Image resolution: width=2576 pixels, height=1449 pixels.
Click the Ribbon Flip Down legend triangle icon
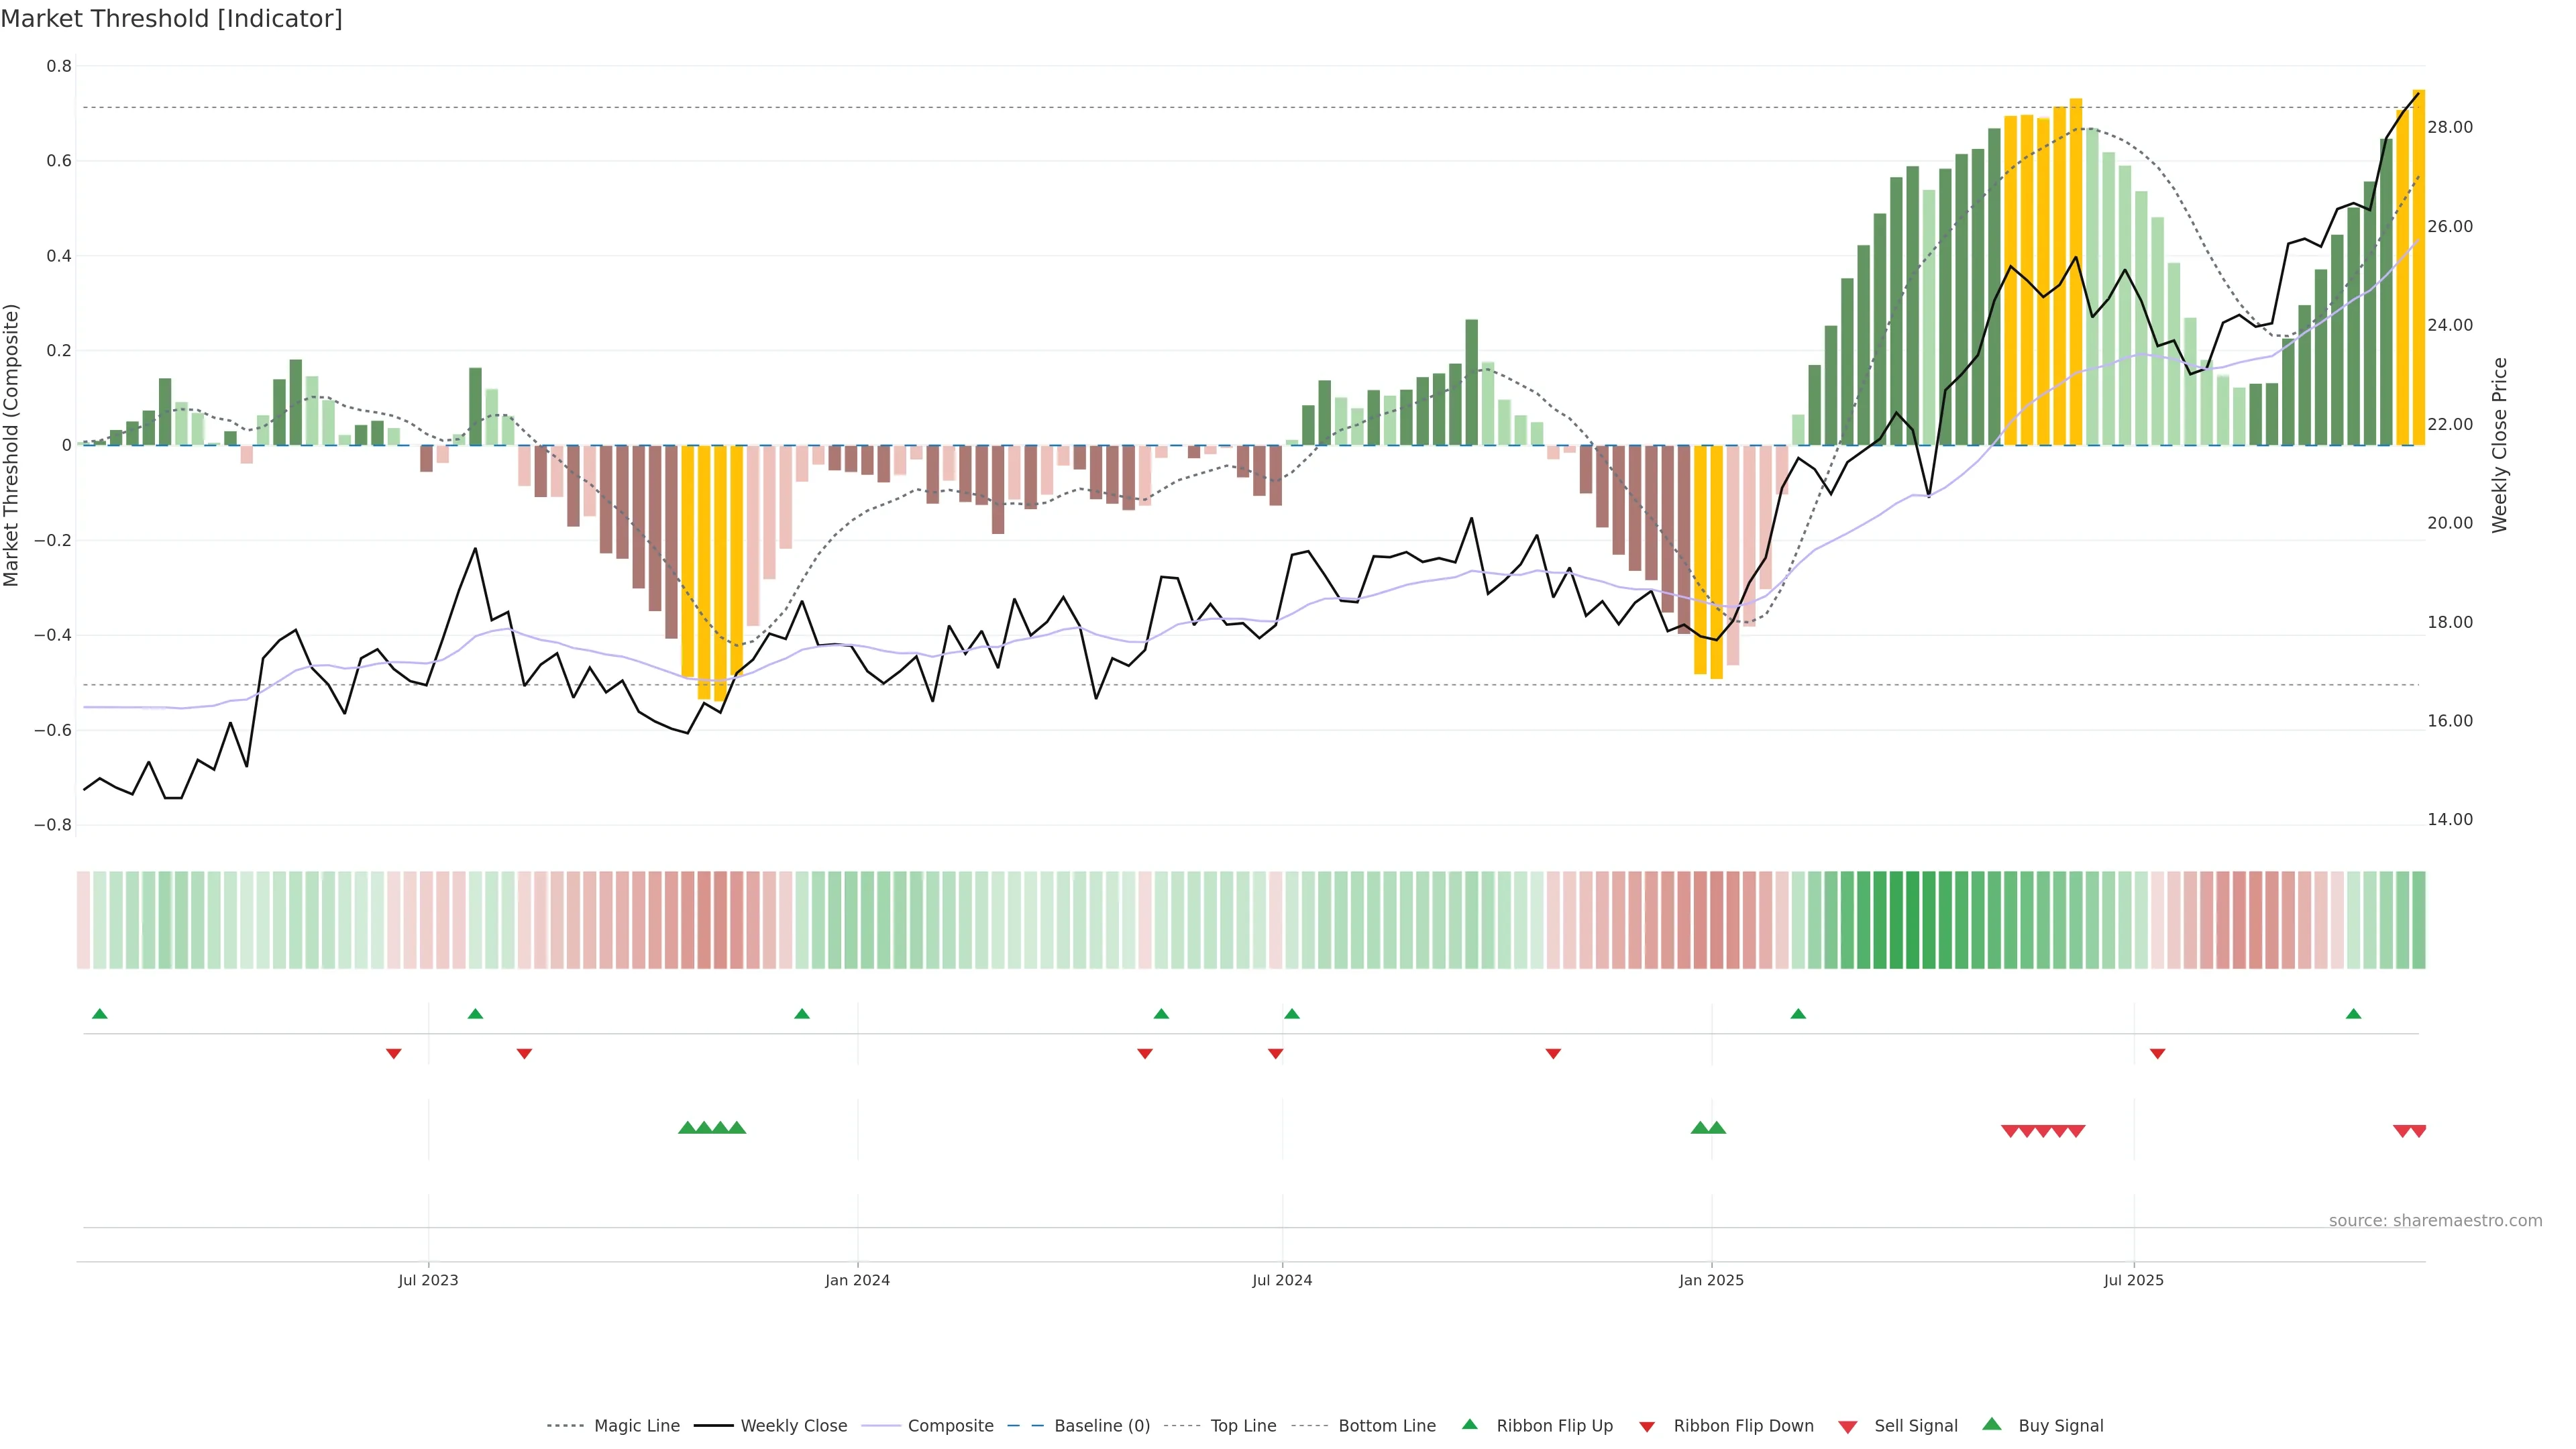point(1647,1427)
